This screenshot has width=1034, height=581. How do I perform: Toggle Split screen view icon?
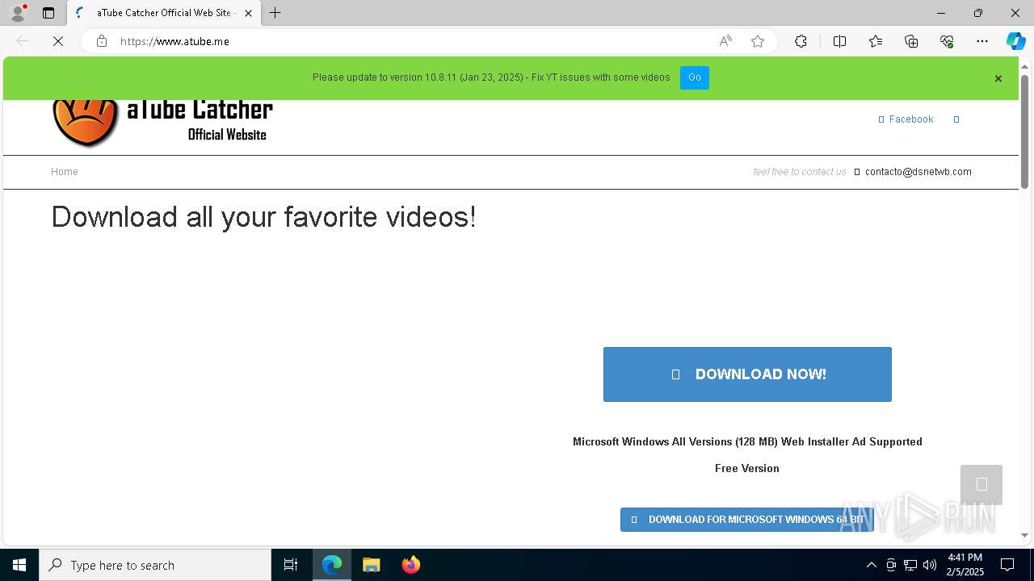pos(839,41)
